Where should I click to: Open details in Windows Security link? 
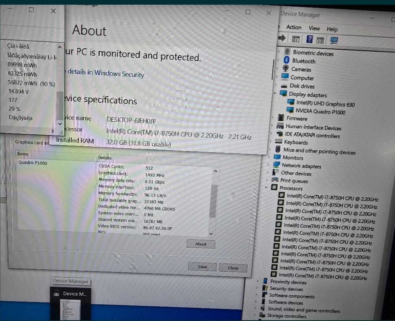coord(105,73)
